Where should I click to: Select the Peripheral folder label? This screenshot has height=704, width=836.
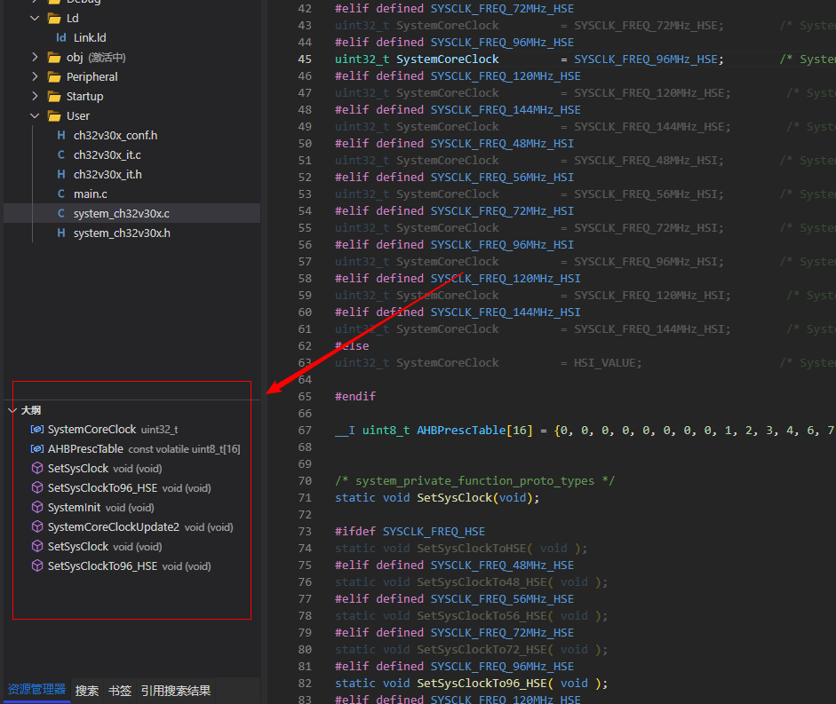point(92,76)
